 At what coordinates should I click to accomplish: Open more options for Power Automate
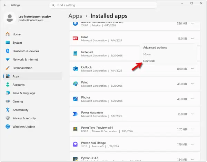pyautogui.click(x=193, y=114)
